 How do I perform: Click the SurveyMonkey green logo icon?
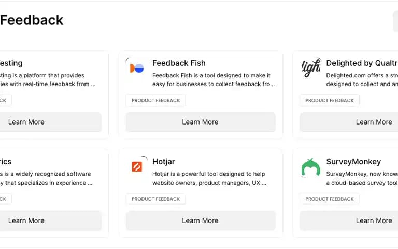(311, 167)
